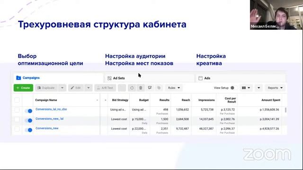Image resolution: width=303 pixels, height=170 pixels.
Task: Click the table's vertical scrollbar thumb
Action: (285, 110)
